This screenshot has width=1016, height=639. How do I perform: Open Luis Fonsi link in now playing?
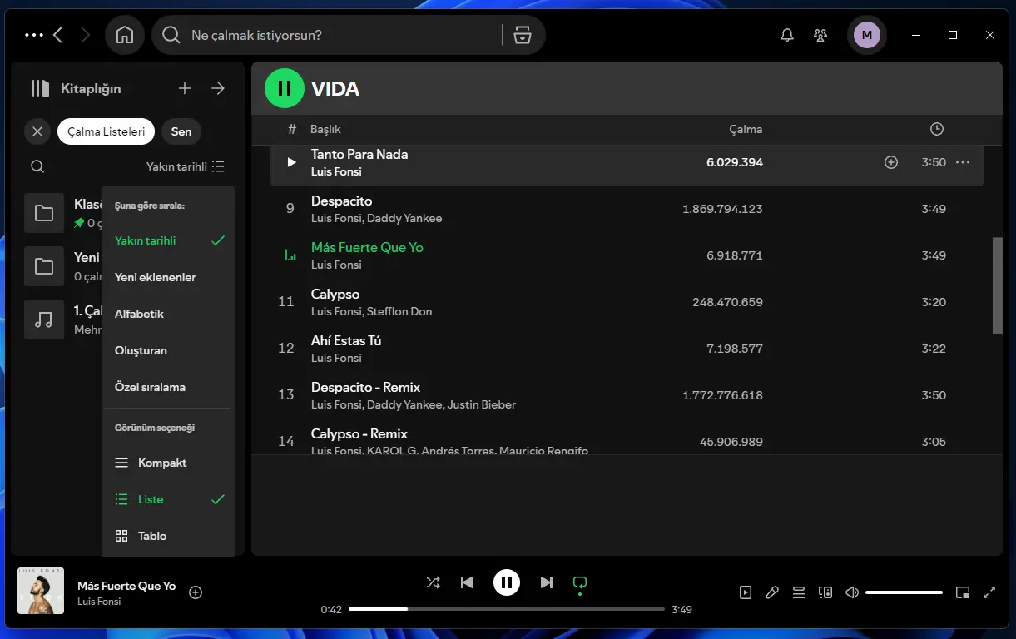[99, 602]
